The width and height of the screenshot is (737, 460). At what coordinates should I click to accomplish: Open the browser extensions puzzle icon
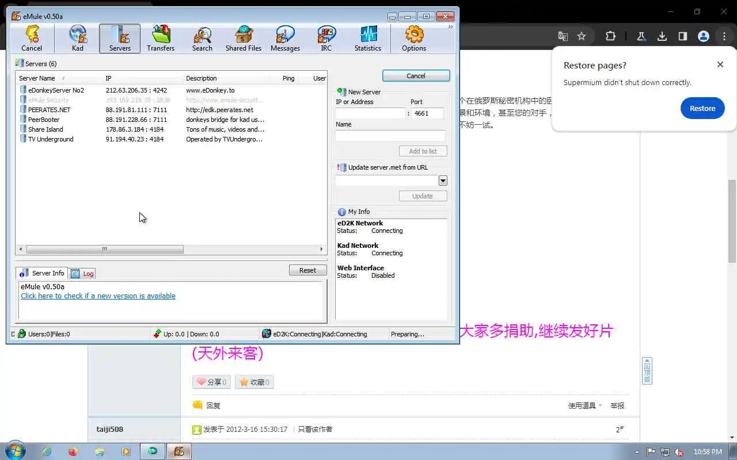coord(610,36)
